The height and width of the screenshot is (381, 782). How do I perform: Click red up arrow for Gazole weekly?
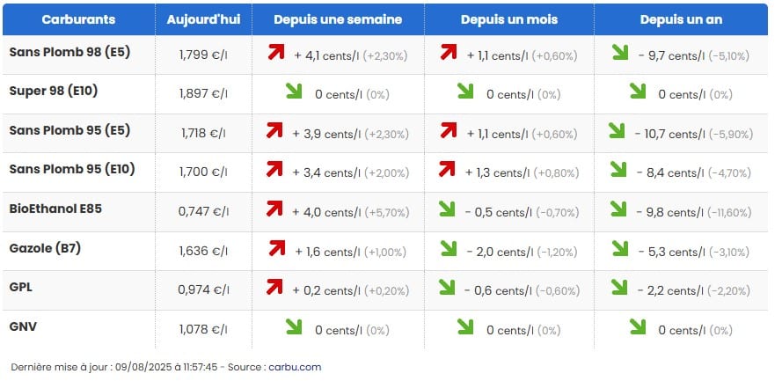278,249
